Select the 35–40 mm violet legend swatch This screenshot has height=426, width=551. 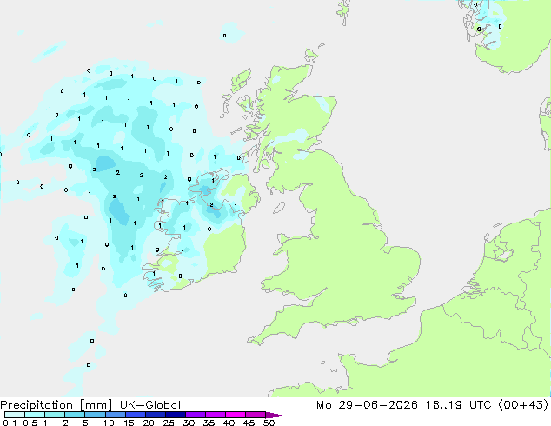(216, 415)
